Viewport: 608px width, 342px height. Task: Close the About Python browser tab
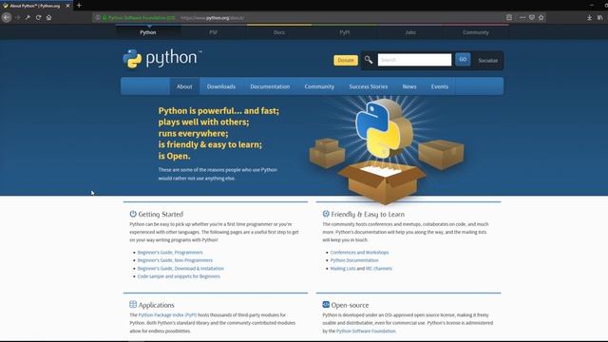point(67,6)
